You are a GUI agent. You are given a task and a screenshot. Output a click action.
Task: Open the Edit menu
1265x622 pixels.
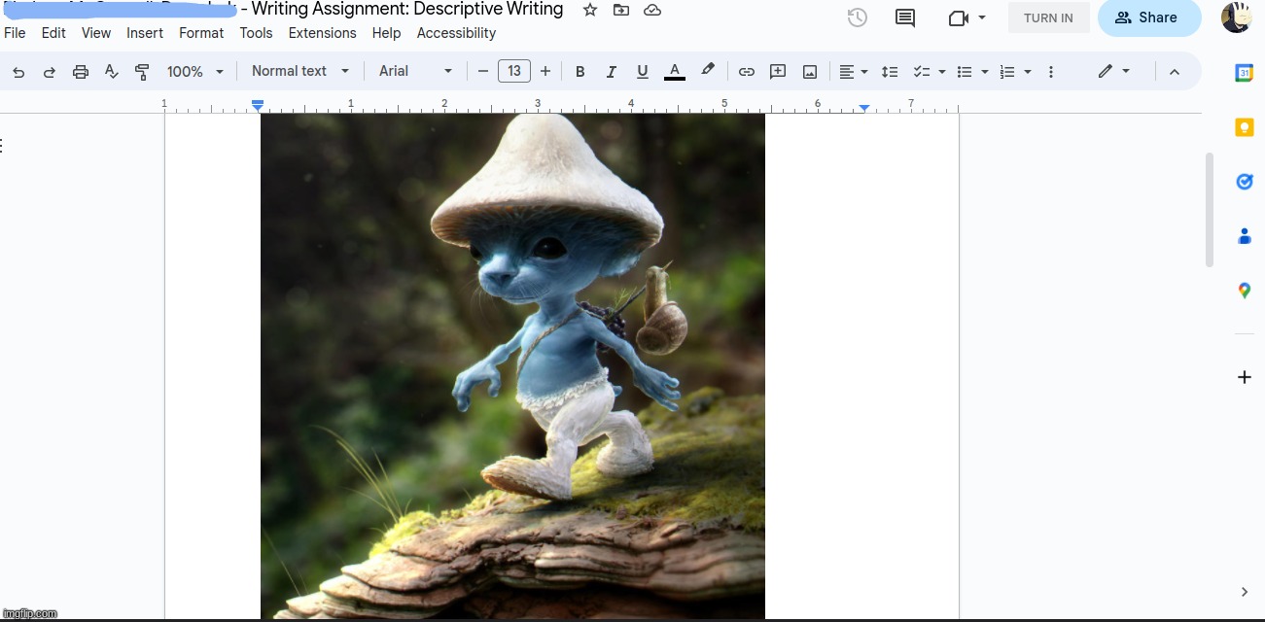click(53, 33)
